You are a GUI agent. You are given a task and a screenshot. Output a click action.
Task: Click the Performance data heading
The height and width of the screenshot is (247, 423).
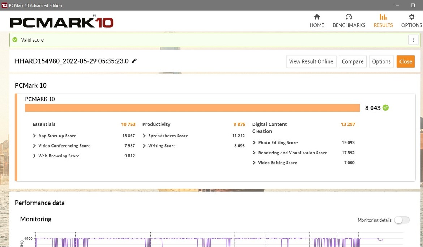[40, 203]
